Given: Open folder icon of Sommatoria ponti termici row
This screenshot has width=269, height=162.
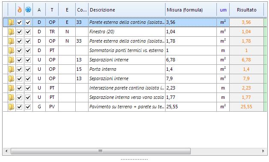Looking at the screenshot, I should pyautogui.click(x=11, y=50).
